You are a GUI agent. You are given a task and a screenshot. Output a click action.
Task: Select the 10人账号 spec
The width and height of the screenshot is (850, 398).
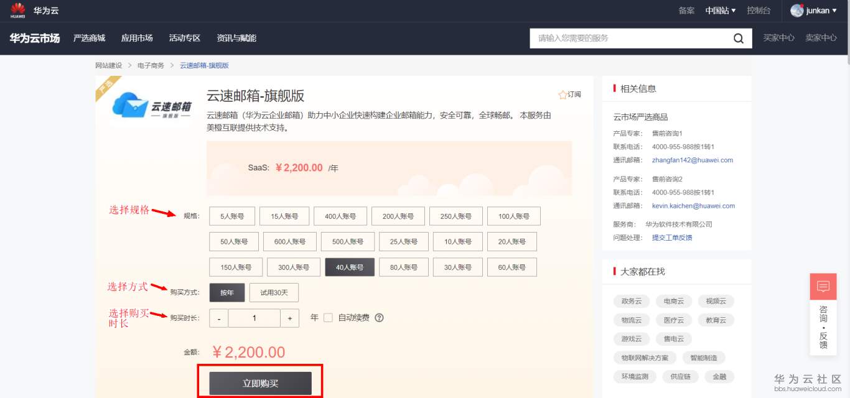coord(458,242)
